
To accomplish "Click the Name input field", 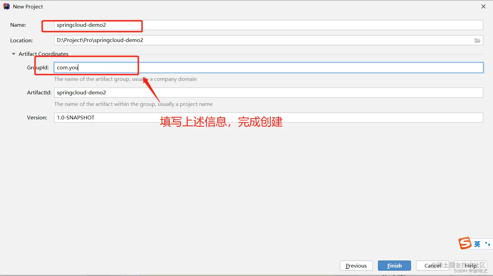I will click(x=269, y=25).
